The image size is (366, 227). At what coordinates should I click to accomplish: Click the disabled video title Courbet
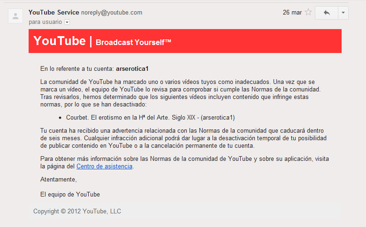pyautogui.click(x=150, y=118)
